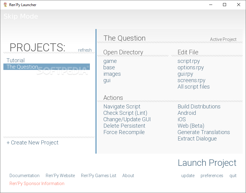The height and width of the screenshot is (193, 246).
Task: Open Ren'Py Sponsor Information
Action: (37, 184)
